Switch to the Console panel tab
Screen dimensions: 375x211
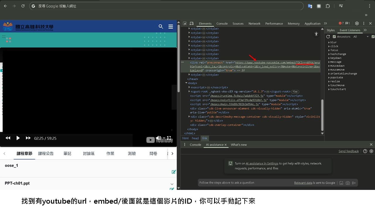[222, 24]
